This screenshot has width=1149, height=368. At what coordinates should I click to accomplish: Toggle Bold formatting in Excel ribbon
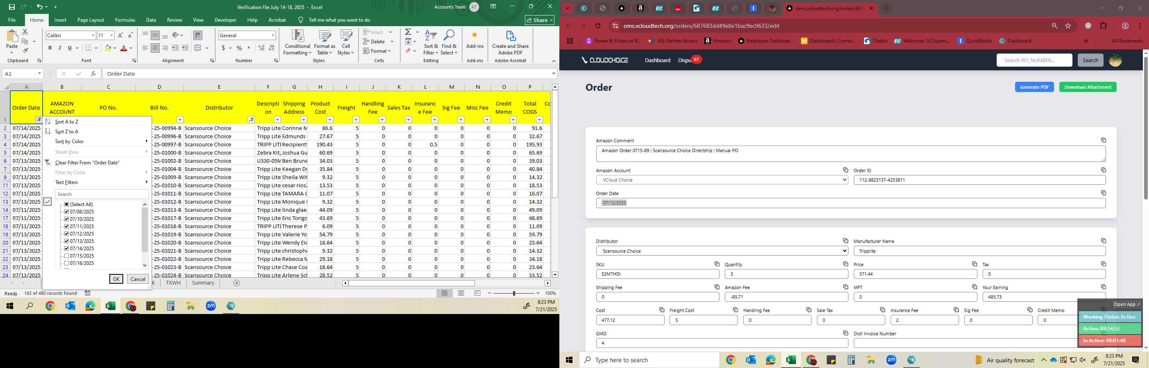50,48
